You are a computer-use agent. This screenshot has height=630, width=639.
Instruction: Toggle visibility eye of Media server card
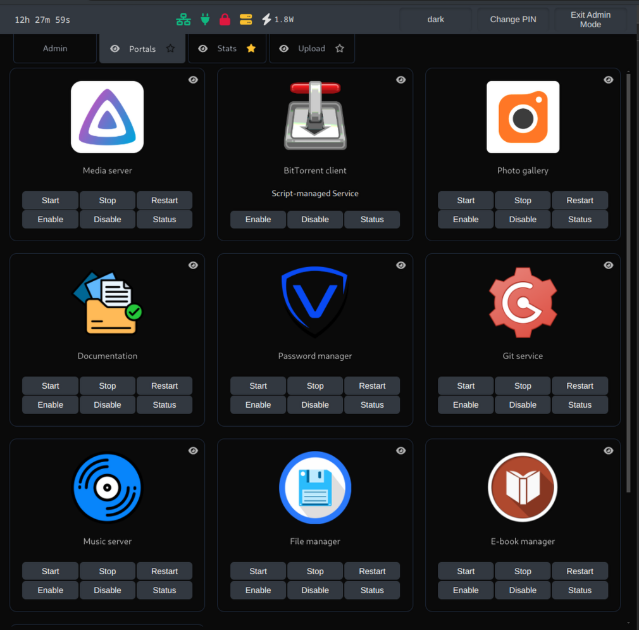pyautogui.click(x=193, y=80)
